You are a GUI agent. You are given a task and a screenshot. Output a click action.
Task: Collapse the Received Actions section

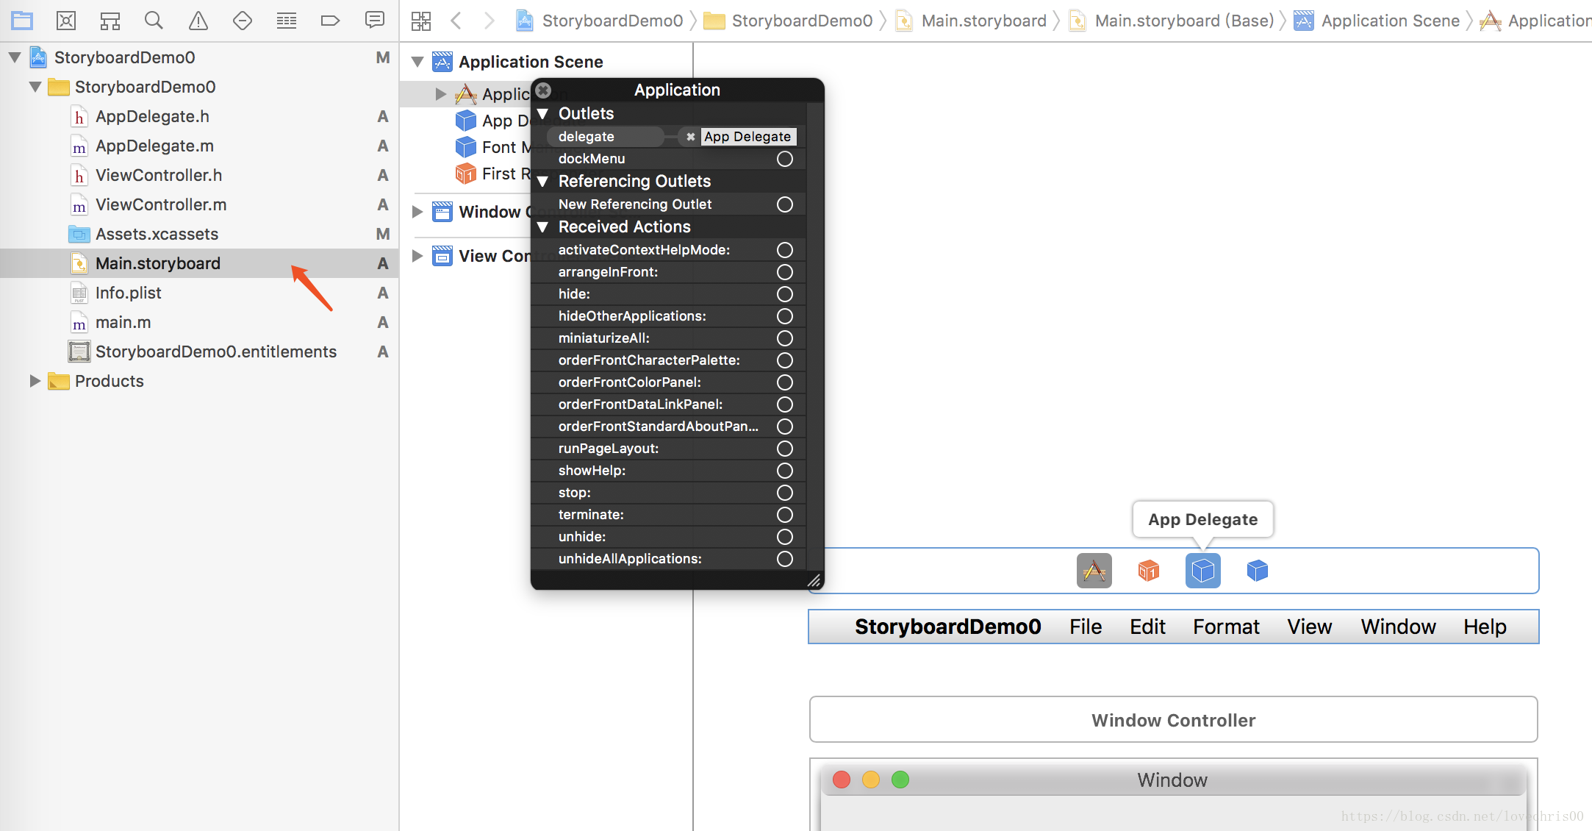pos(543,227)
